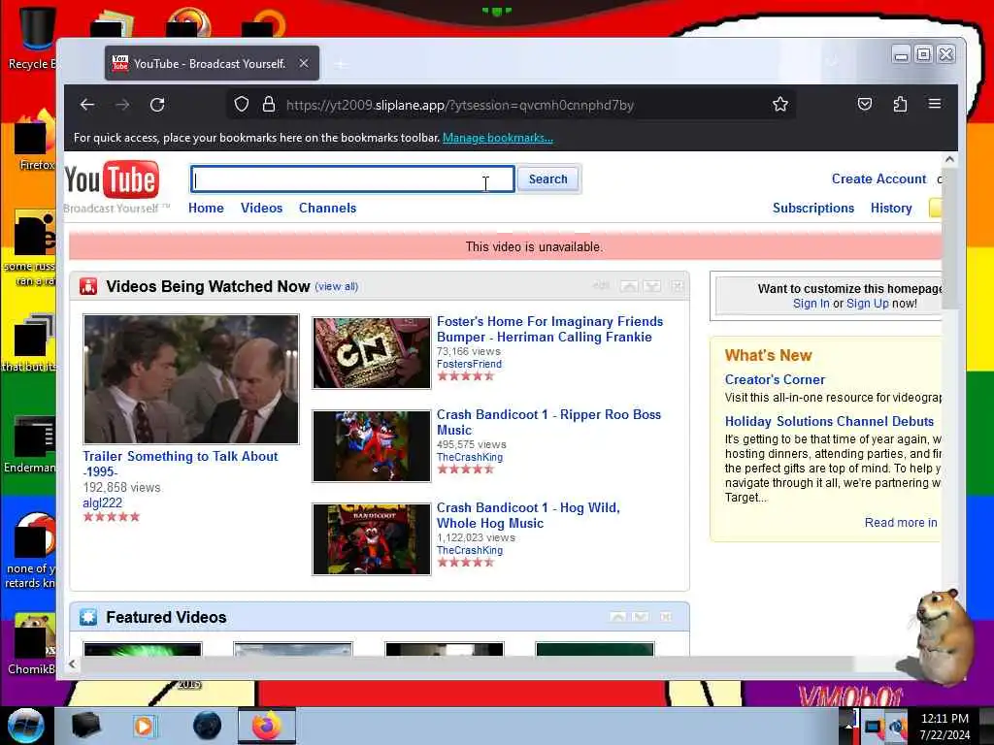Click Read more in link

(901, 522)
